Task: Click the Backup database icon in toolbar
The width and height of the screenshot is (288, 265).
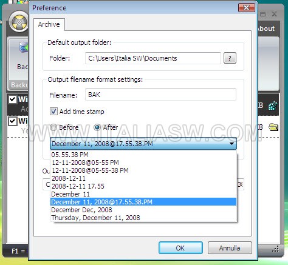Action: [x=24, y=47]
